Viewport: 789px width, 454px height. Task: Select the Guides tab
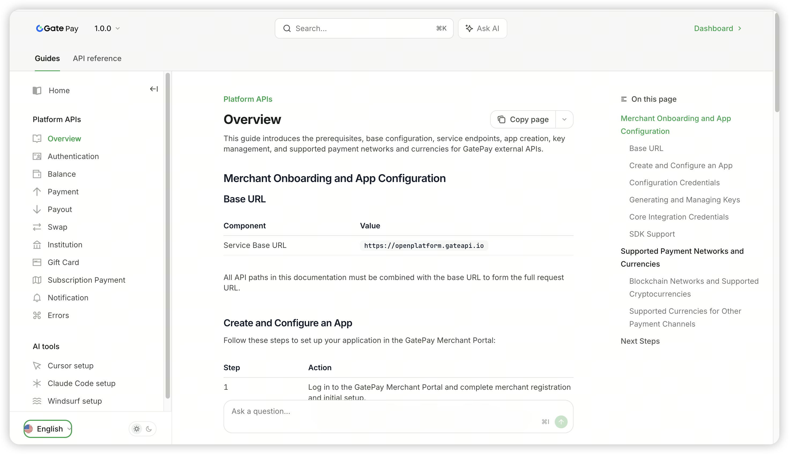pos(47,58)
